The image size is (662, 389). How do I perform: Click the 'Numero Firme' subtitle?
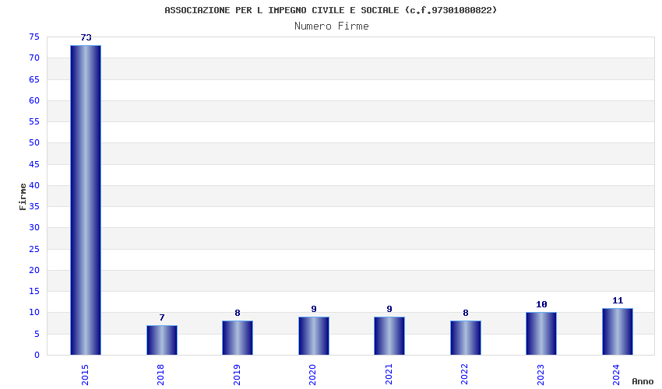coord(332,26)
